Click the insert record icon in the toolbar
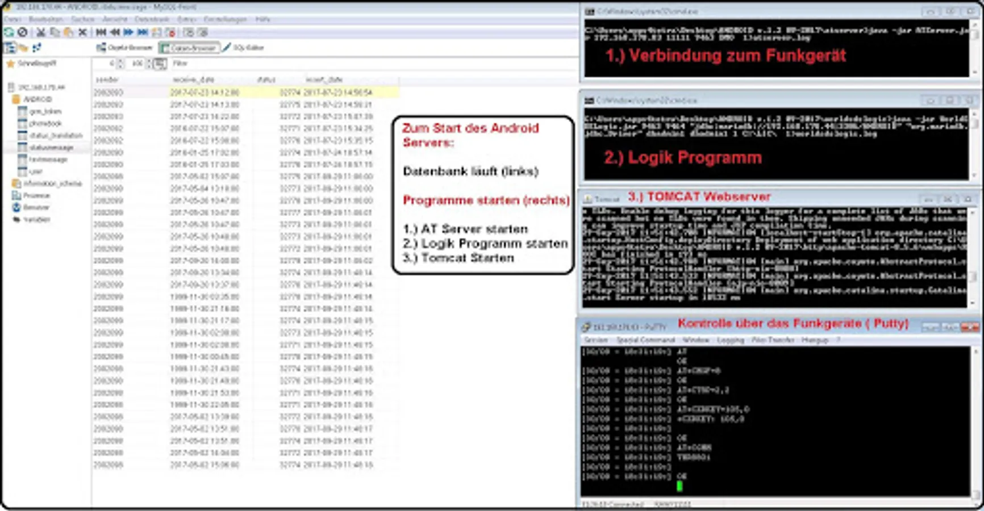 coord(156,32)
